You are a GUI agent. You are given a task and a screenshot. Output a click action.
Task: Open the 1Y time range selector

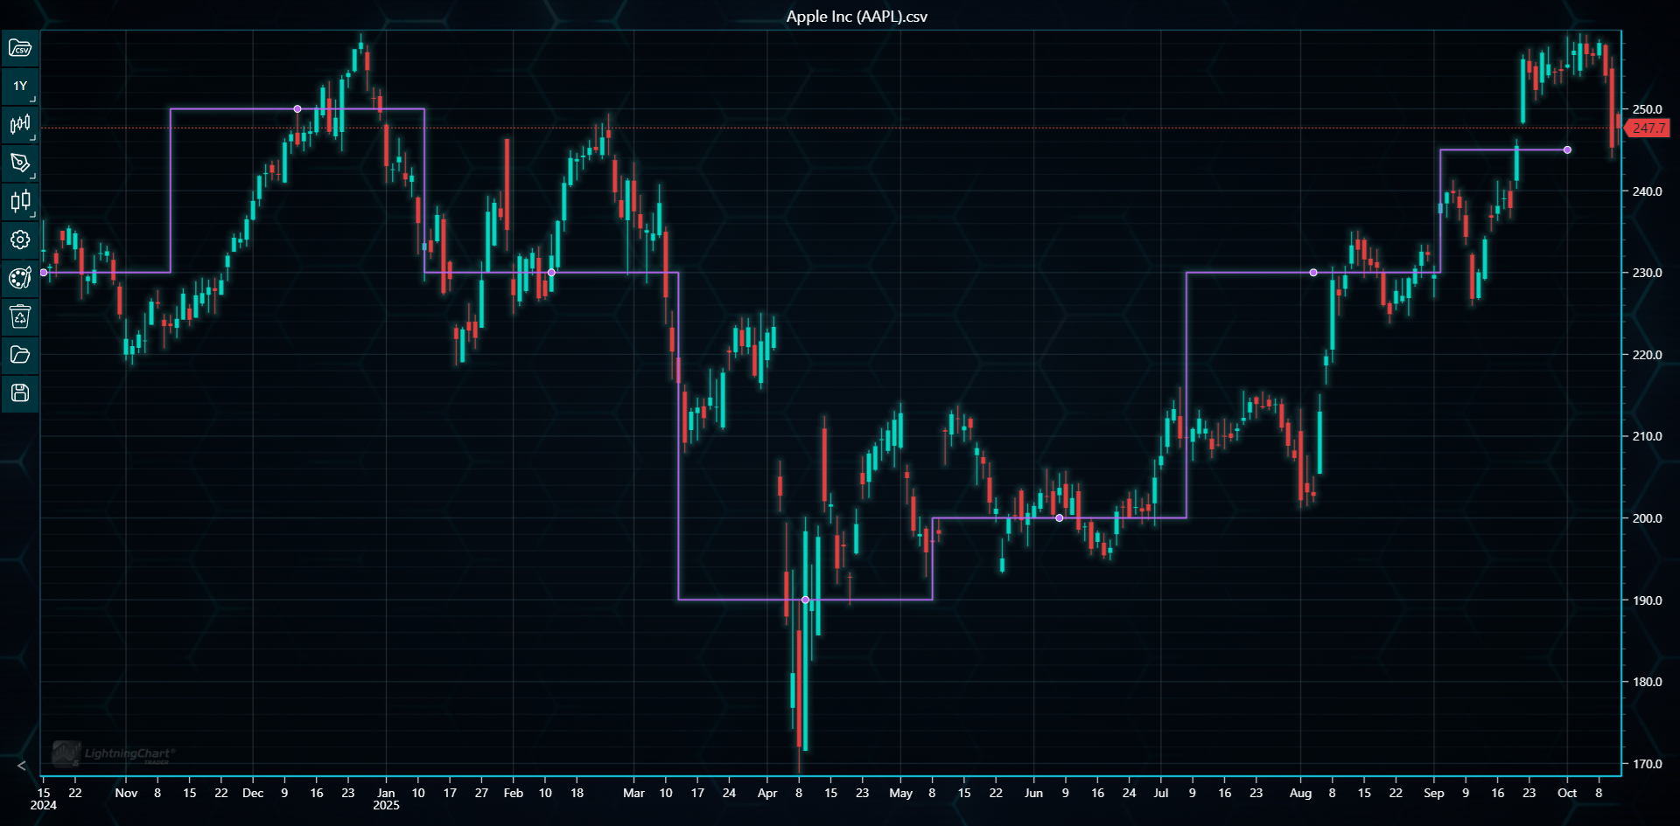click(x=20, y=87)
